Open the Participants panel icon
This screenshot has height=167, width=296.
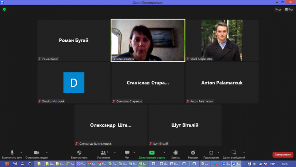103,153
